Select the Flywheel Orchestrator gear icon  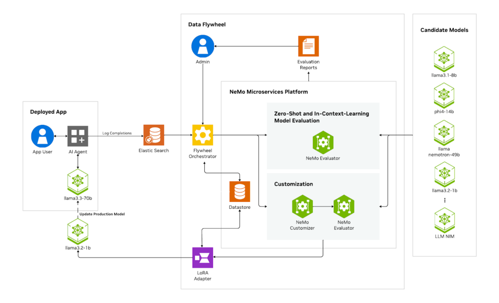pyautogui.click(x=202, y=135)
